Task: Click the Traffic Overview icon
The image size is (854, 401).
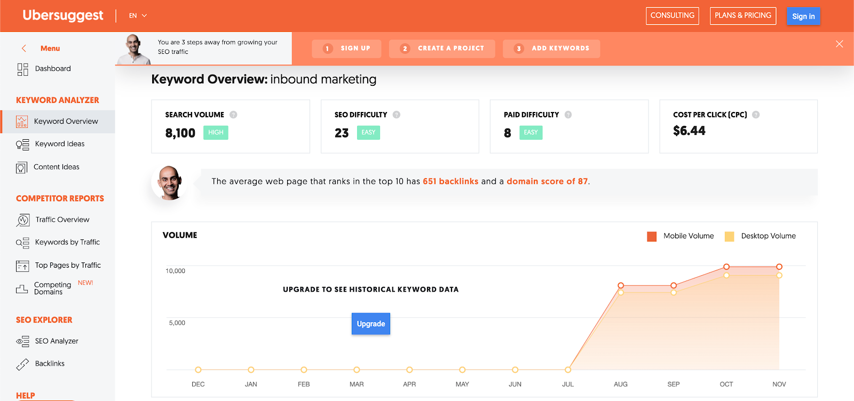Action: (23, 220)
